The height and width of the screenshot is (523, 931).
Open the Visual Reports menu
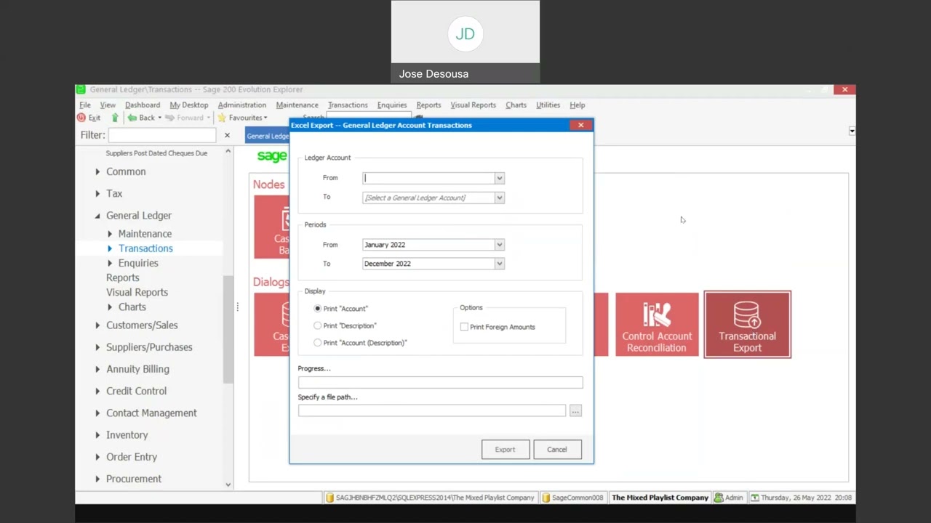pyautogui.click(x=473, y=105)
